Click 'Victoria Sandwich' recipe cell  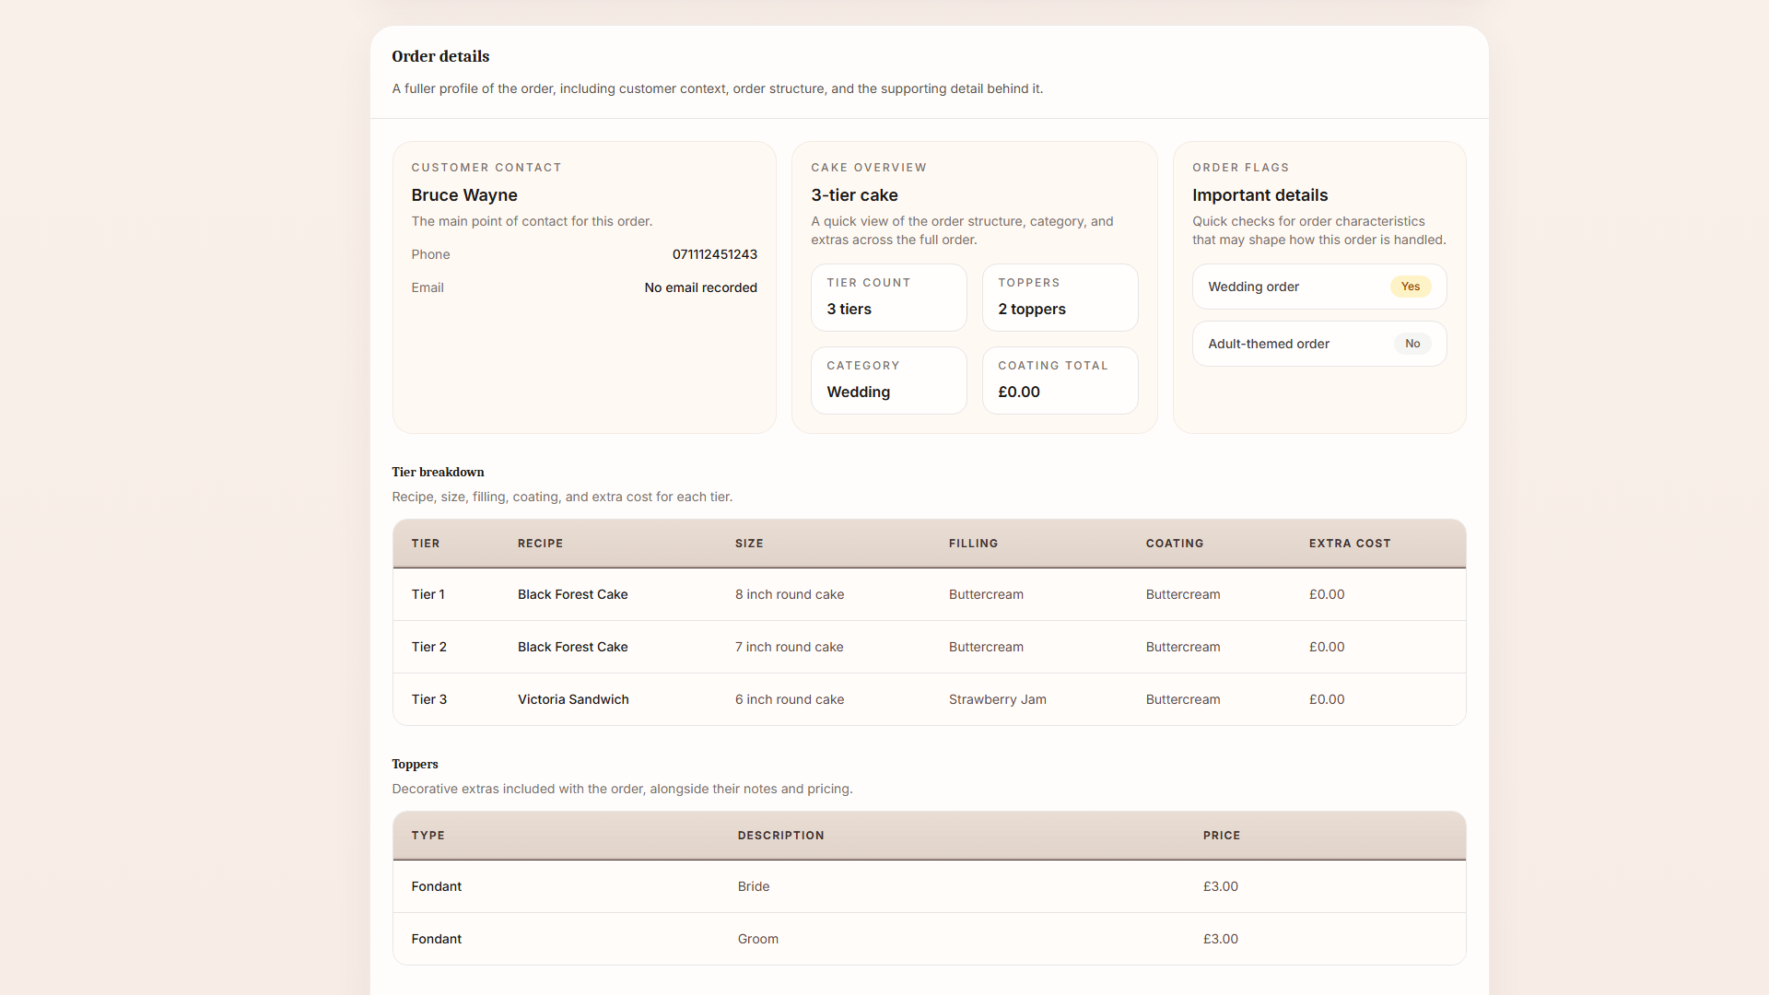pos(573,699)
